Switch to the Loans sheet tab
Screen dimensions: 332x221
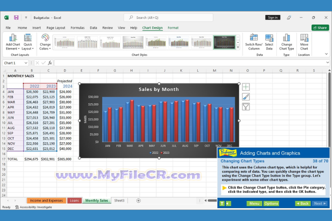click(x=74, y=200)
